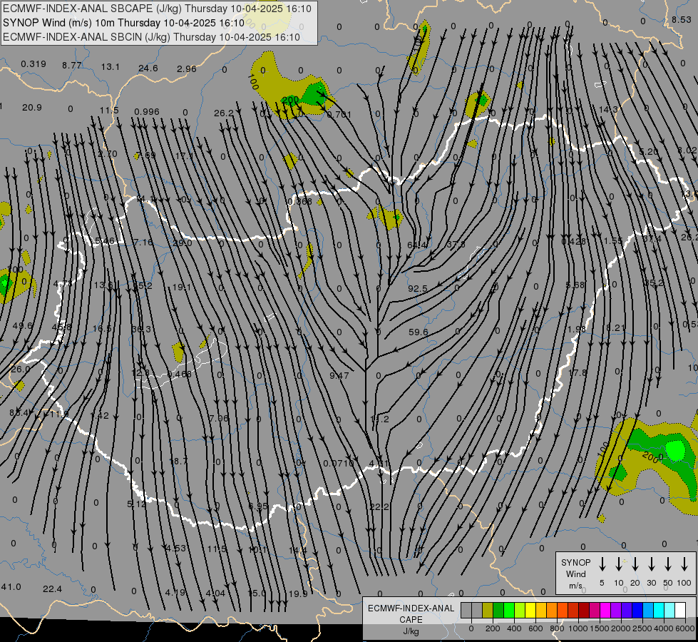Click the map value '8.53'
The width and height of the screenshot is (698, 642).
[x=682, y=19]
